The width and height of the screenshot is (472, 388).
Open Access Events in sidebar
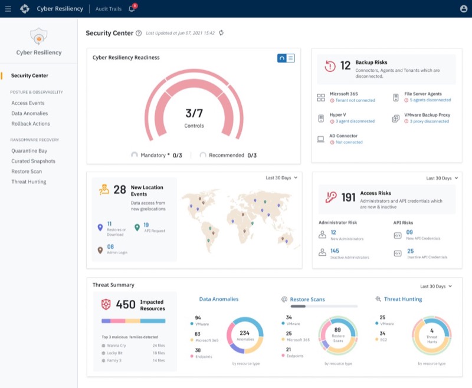coord(28,103)
